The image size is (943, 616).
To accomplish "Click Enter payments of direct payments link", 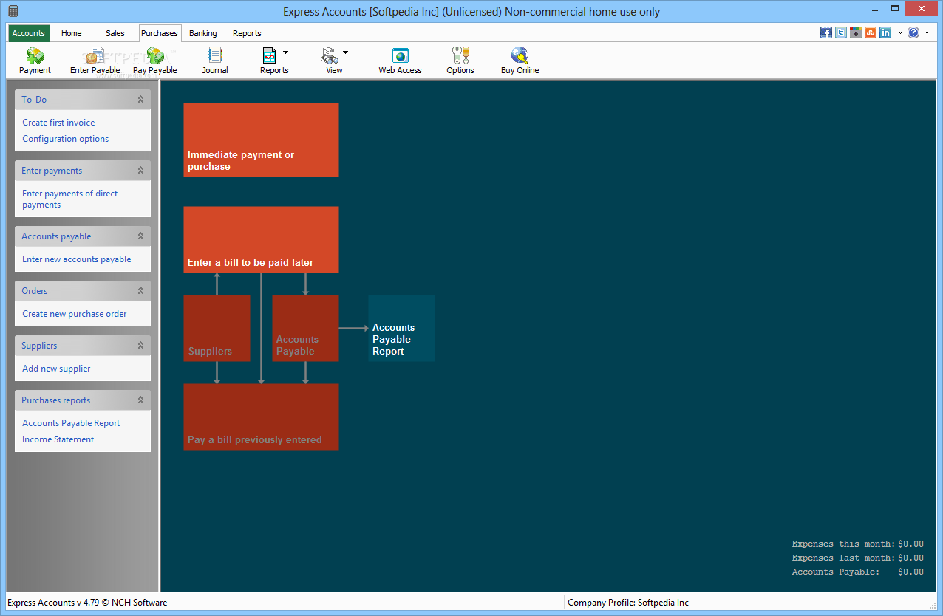I will pos(69,199).
